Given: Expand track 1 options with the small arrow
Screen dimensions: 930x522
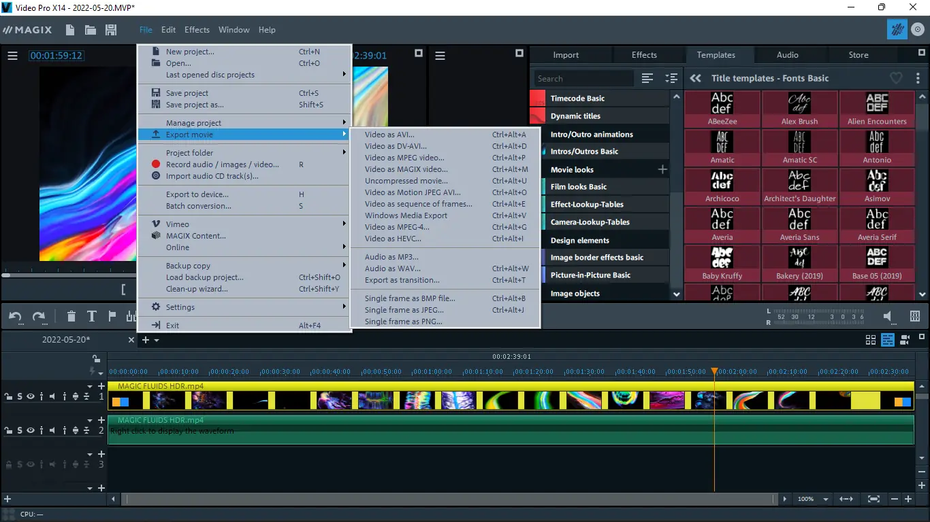Looking at the screenshot, I should point(89,386).
